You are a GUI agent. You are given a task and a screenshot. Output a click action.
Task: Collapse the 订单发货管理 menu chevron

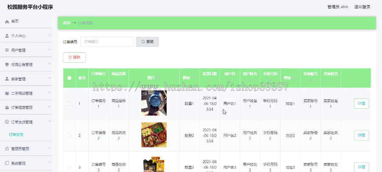tap(50, 121)
